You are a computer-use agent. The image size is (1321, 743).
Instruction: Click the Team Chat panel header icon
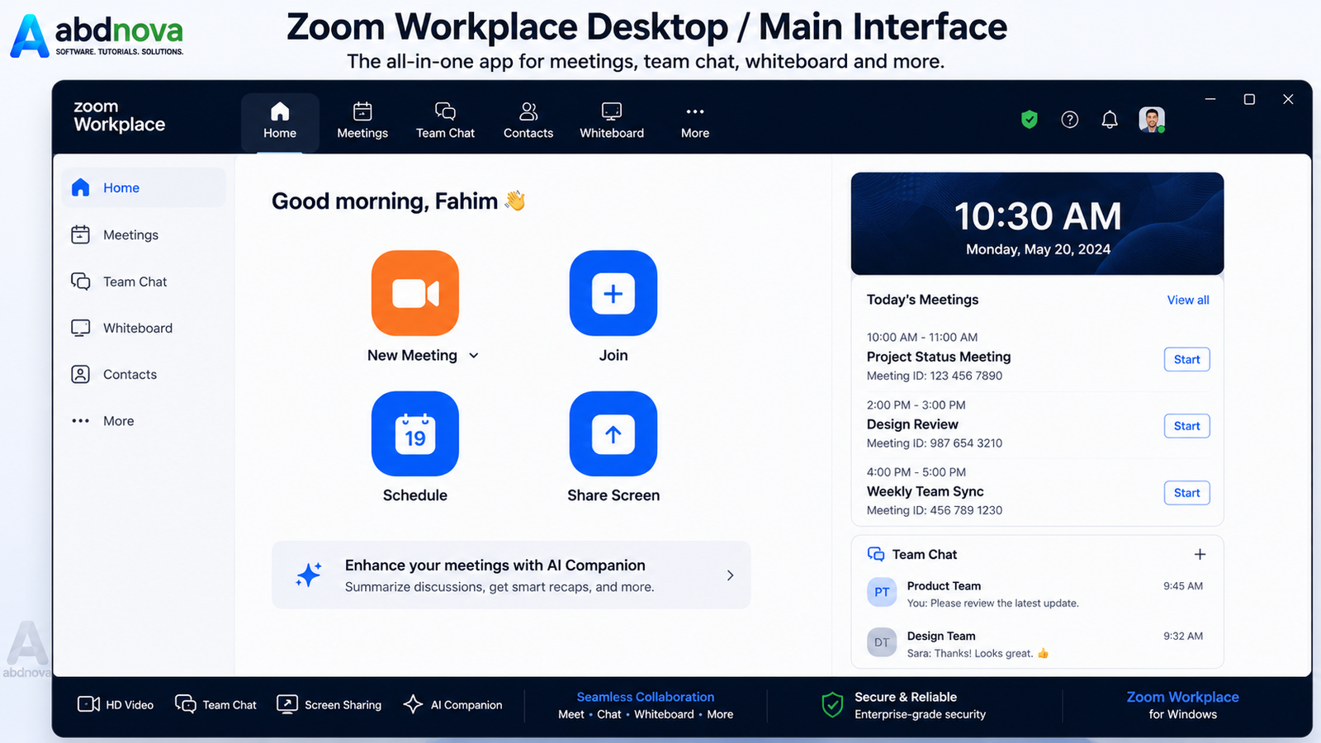coord(876,554)
